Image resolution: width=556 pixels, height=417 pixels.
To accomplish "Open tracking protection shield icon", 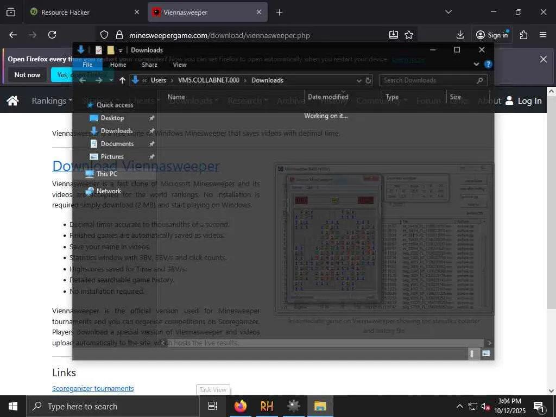I will pos(104,35).
